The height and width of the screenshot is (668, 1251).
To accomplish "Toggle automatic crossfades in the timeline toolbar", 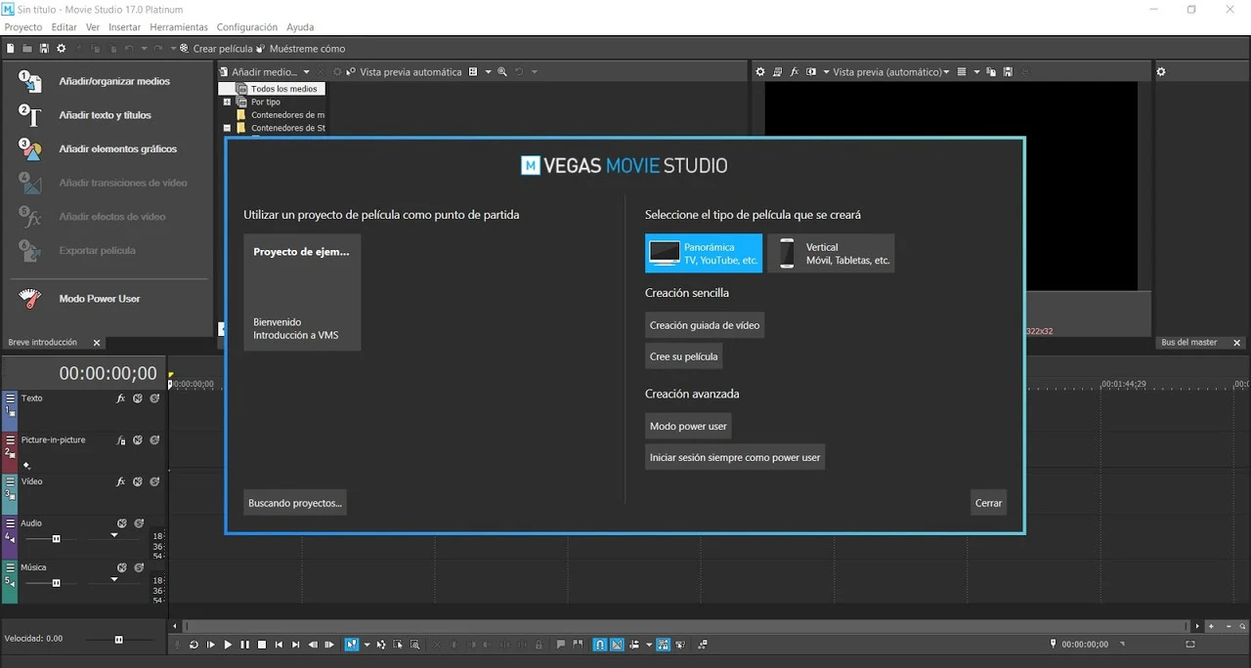I will point(618,645).
